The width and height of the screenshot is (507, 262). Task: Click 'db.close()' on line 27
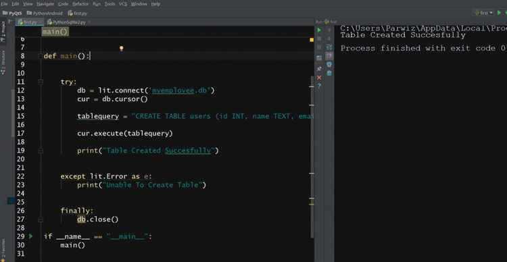[x=97, y=219]
